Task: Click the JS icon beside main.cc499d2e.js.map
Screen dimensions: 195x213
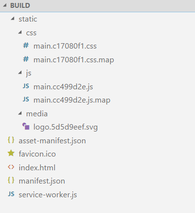Action: [26, 100]
